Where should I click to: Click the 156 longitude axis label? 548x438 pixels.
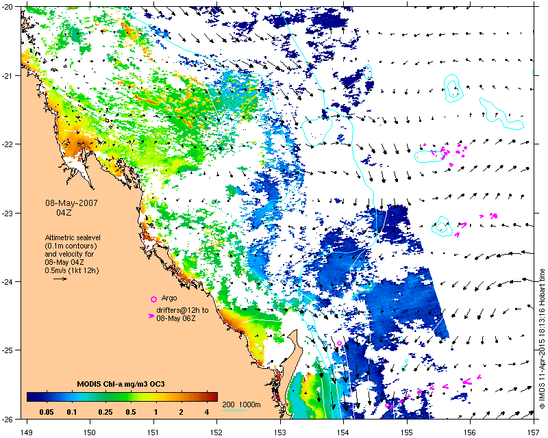471,433
